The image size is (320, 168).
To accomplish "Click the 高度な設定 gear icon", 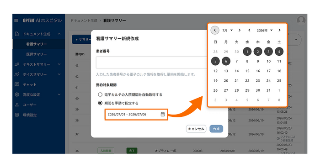I will tap(17, 94).
